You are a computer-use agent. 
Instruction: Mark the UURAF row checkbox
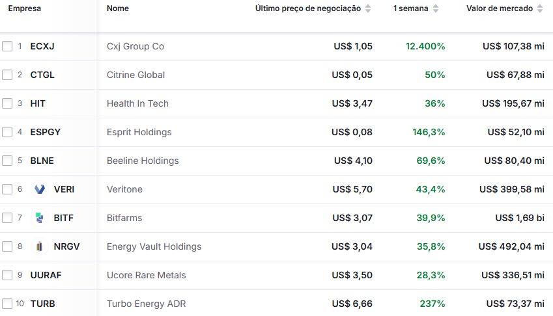[7, 275]
